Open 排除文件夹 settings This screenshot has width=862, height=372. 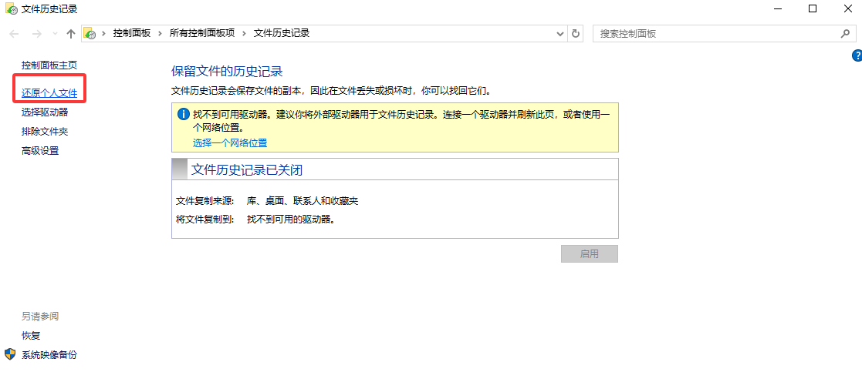click(x=45, y=132)
